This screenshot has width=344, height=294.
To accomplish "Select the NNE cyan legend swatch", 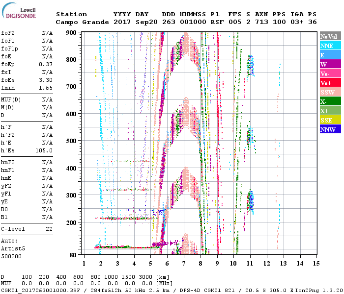I will tap(330, 46).
